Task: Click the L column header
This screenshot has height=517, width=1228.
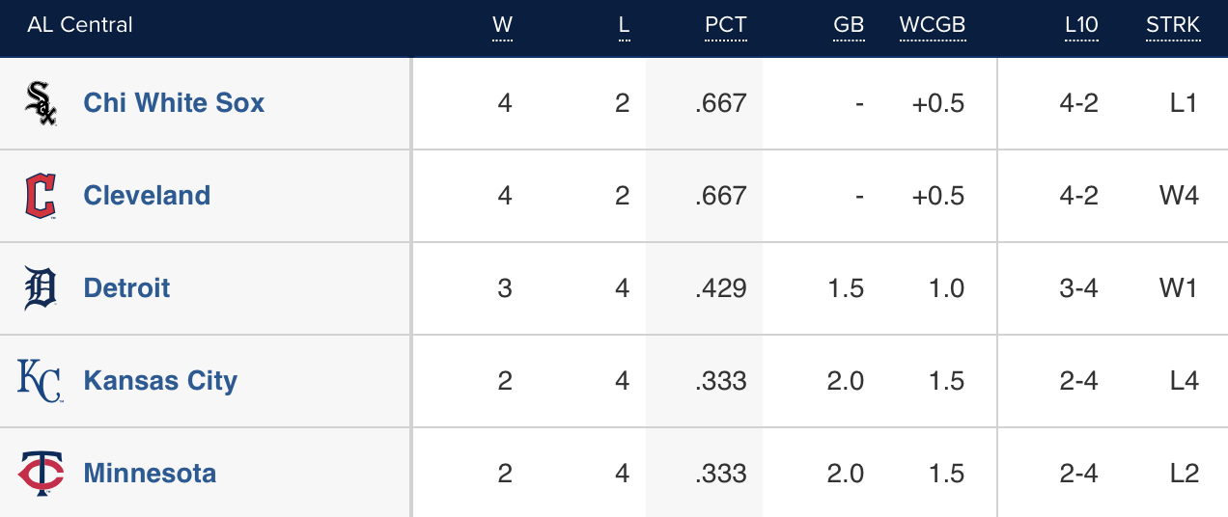Action: coord(624,25)
